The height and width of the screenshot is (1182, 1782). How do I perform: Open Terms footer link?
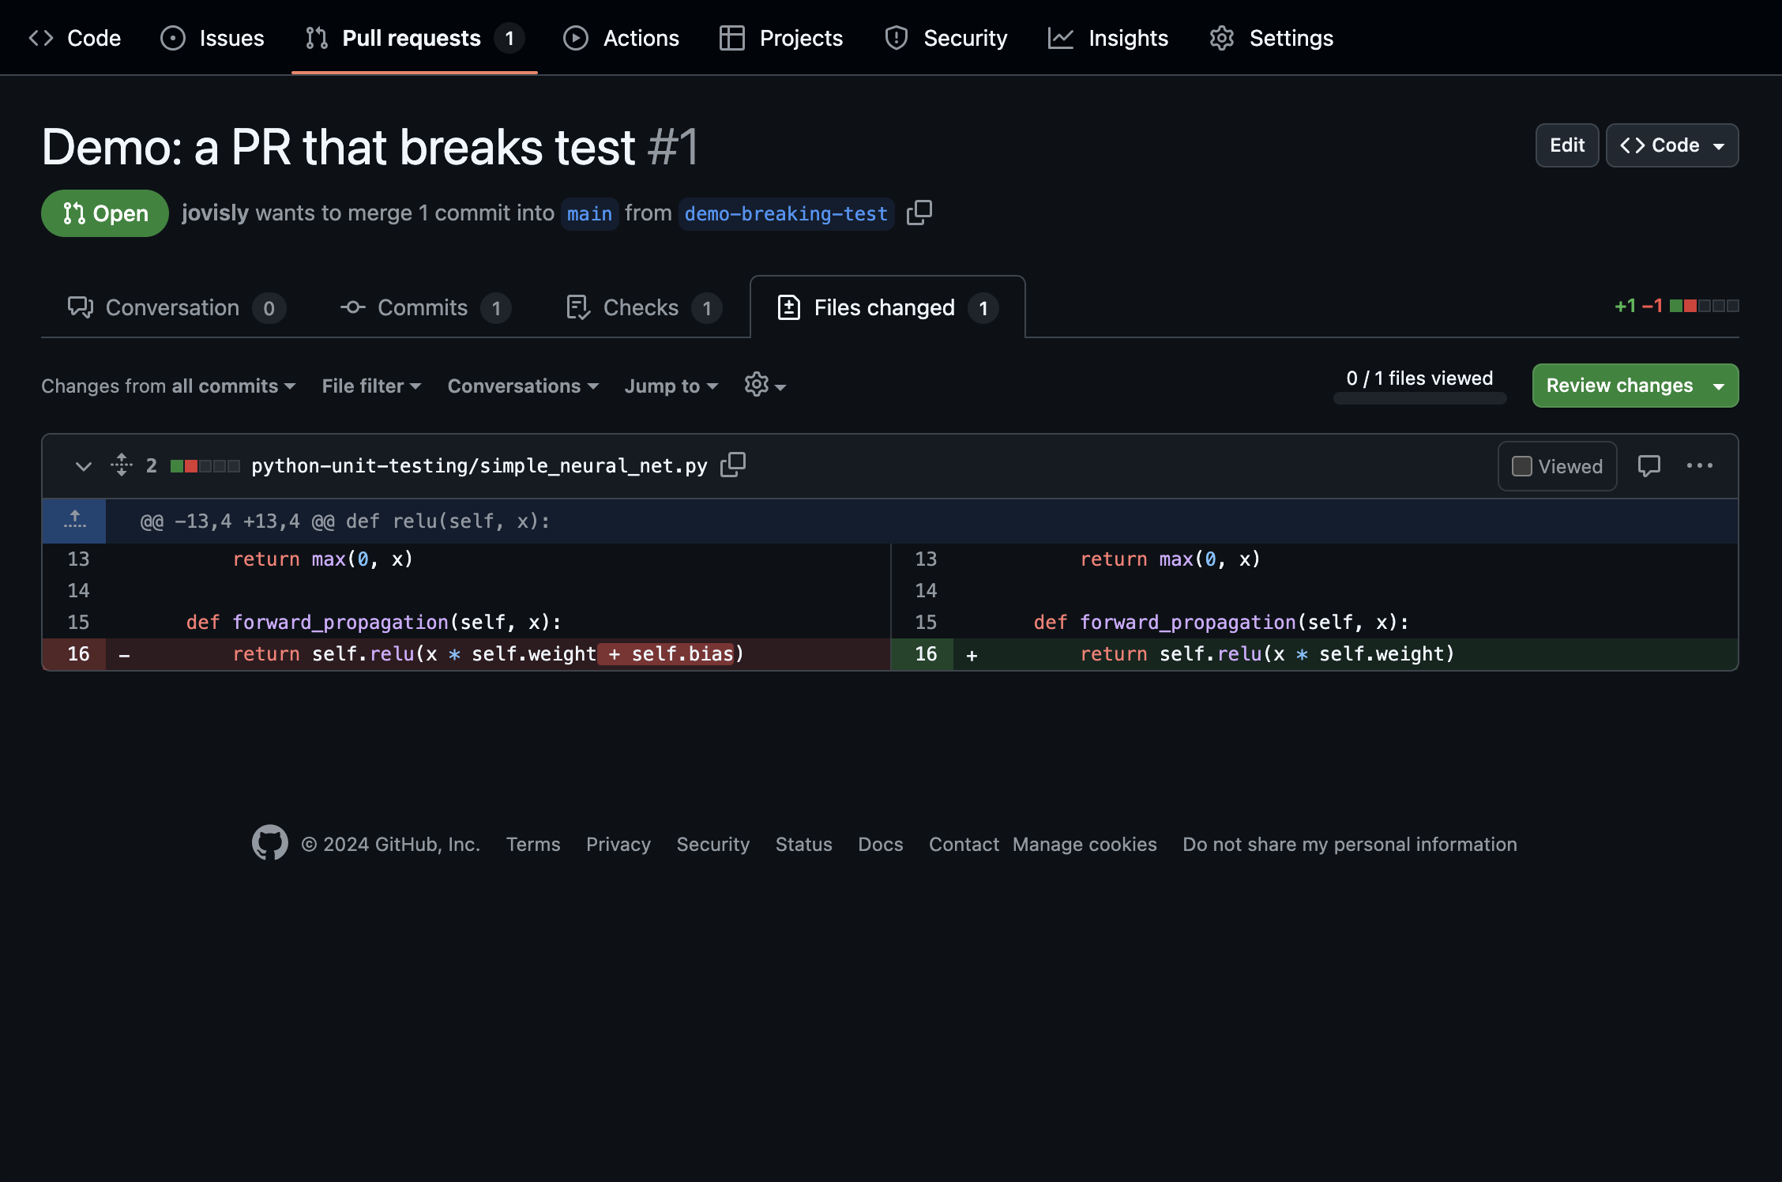tap(533, 845)
